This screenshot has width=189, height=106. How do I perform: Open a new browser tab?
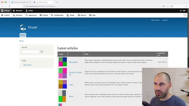(57, 2)
